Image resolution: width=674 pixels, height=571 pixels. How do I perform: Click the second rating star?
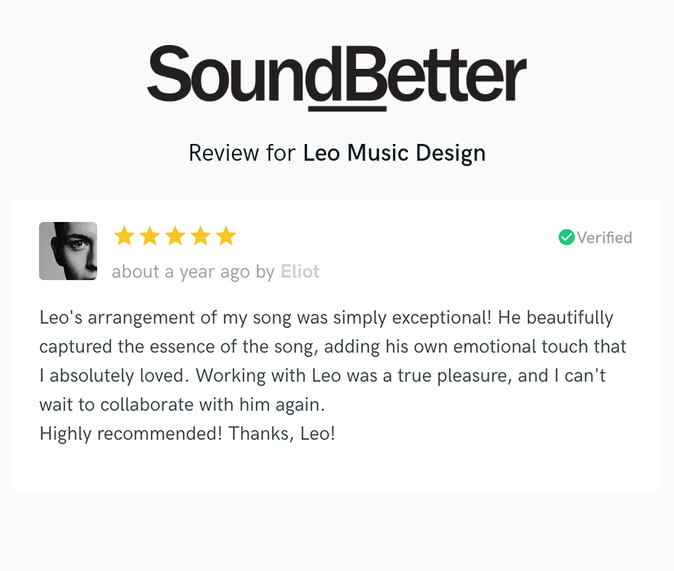click(149, 236)
